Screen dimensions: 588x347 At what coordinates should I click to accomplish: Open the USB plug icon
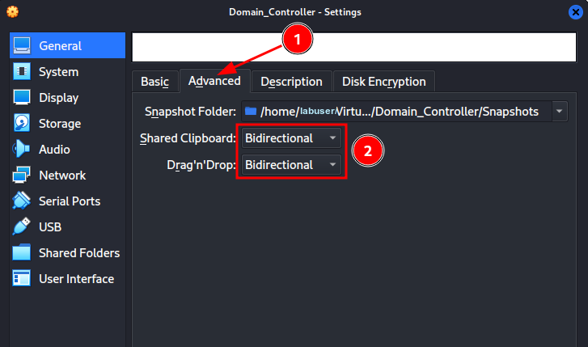tap(22, 226)
